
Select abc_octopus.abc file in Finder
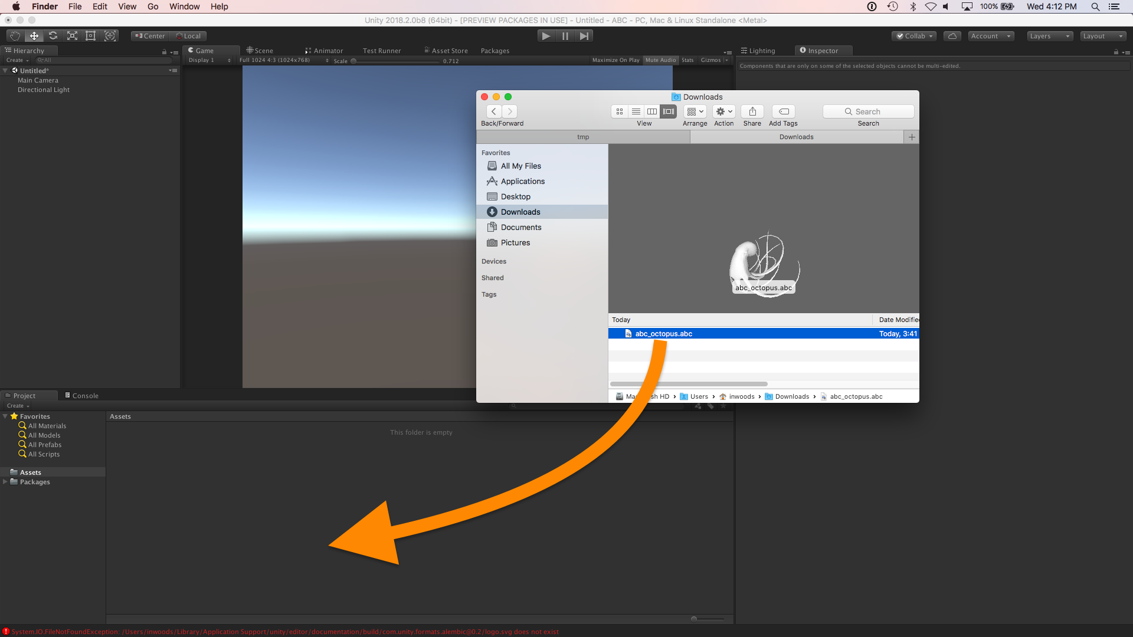(663, 333)
